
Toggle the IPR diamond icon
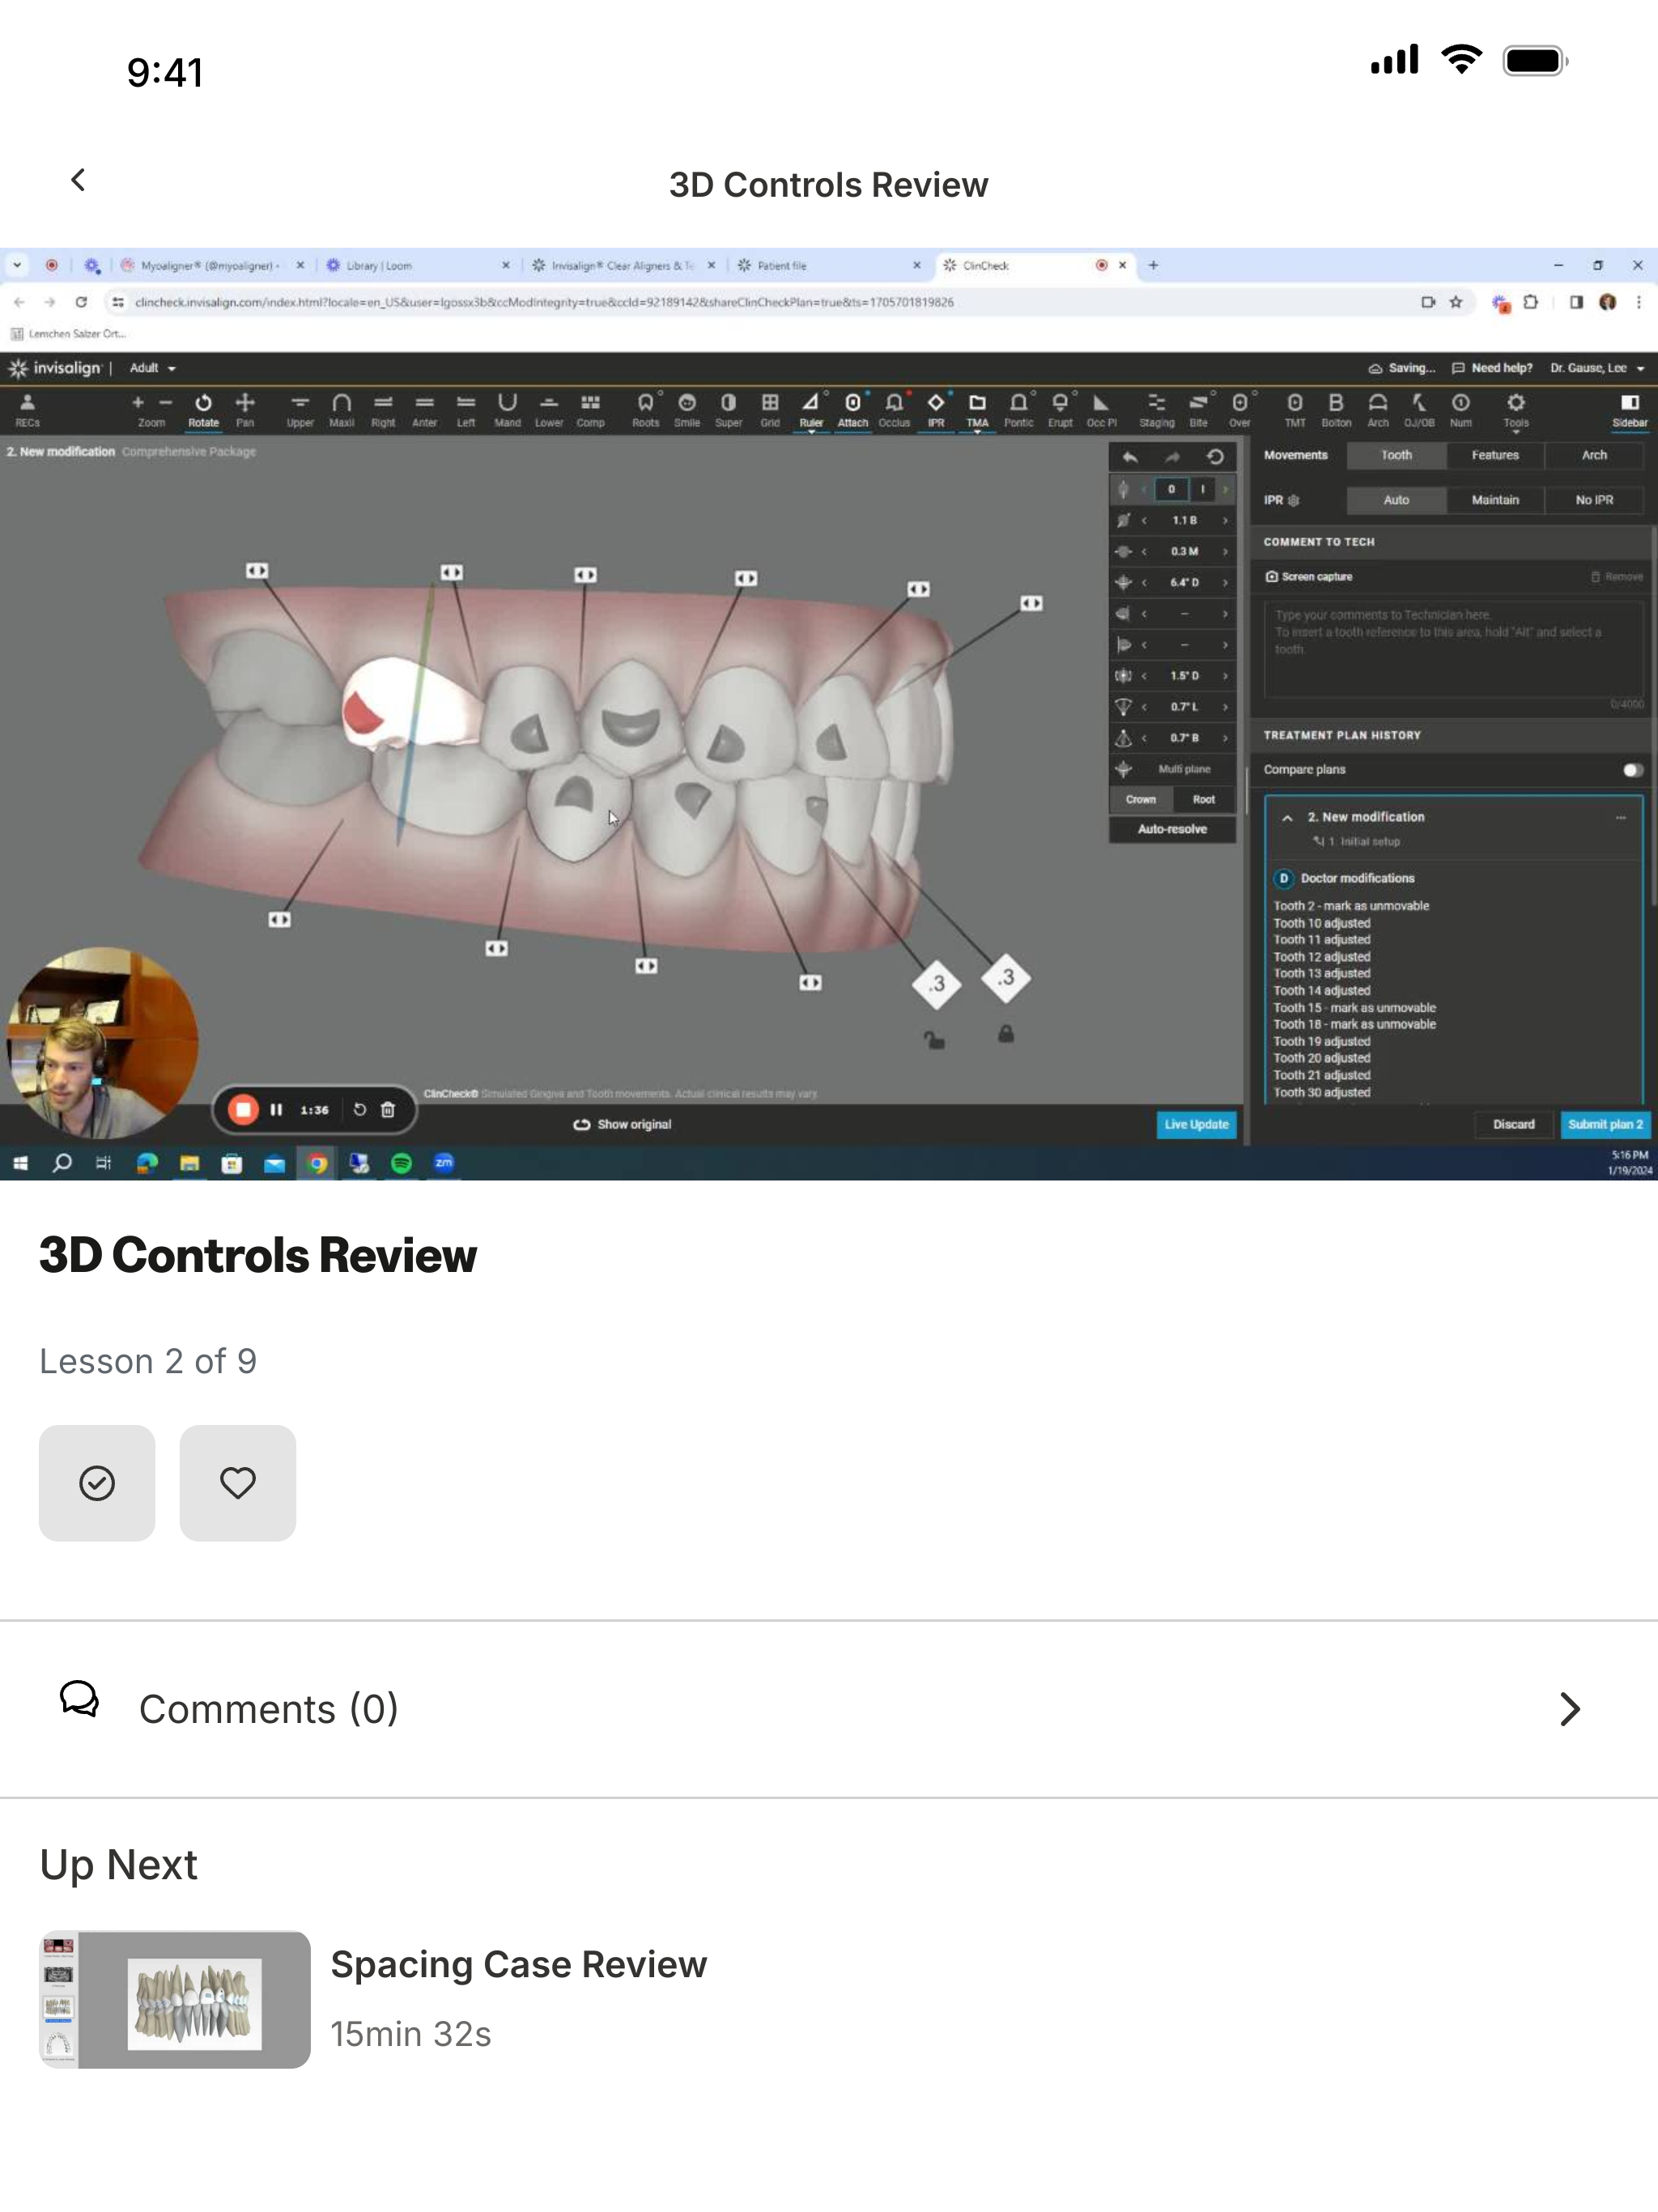pyautogui.click(x=936, y=409)
